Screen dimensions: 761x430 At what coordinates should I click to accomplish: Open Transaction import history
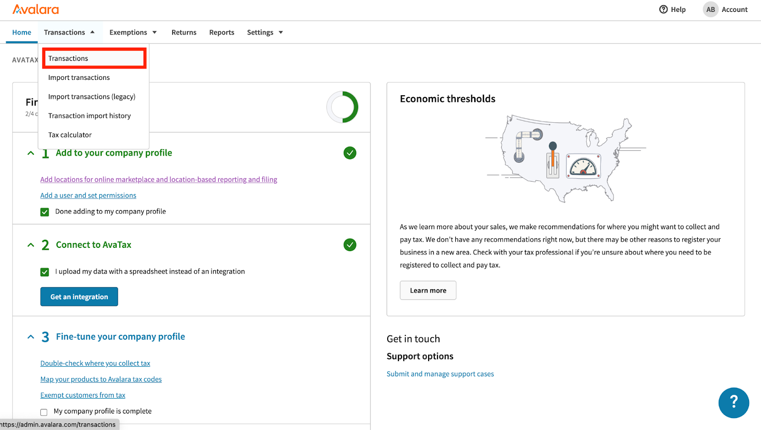(x=89, y=116)
